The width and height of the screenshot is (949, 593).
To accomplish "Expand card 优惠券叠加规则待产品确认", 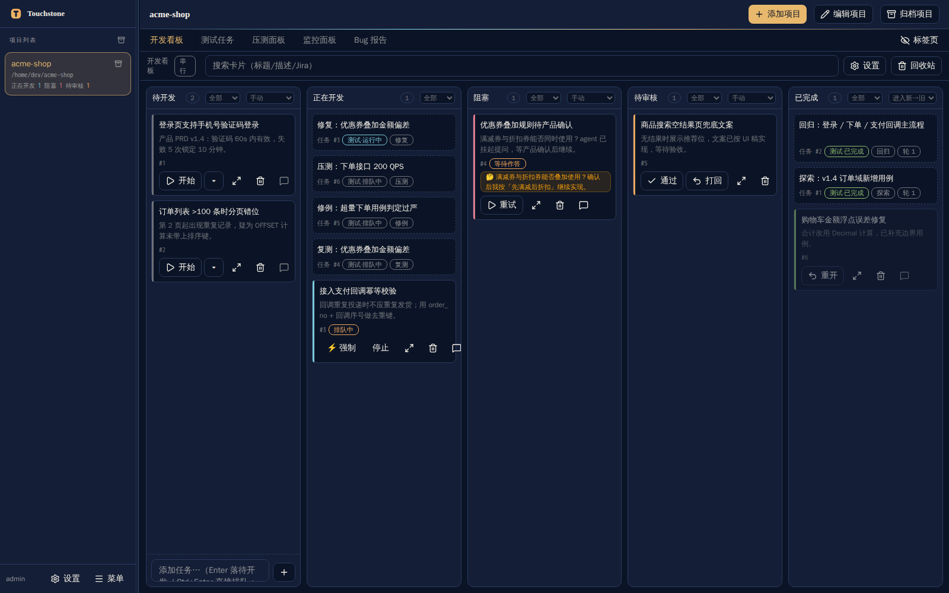I will 536,205.
